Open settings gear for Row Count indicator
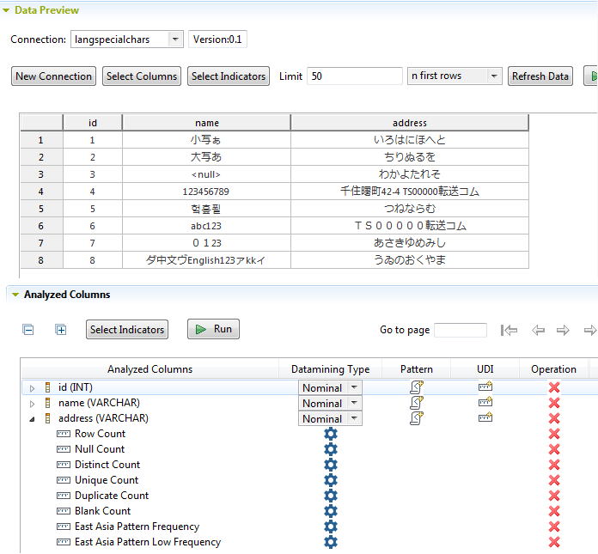 [330, 434]
